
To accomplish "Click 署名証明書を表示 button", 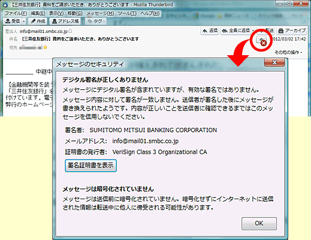I will [x=90, y=166].
